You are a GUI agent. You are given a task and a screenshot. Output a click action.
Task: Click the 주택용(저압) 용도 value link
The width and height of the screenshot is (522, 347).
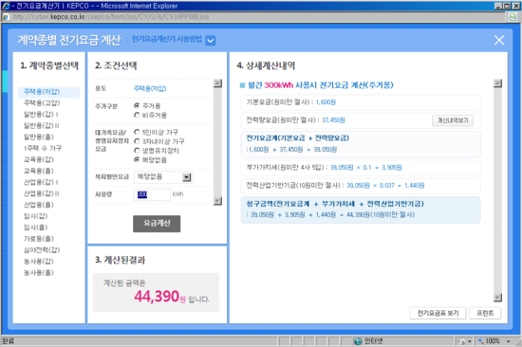150,88
